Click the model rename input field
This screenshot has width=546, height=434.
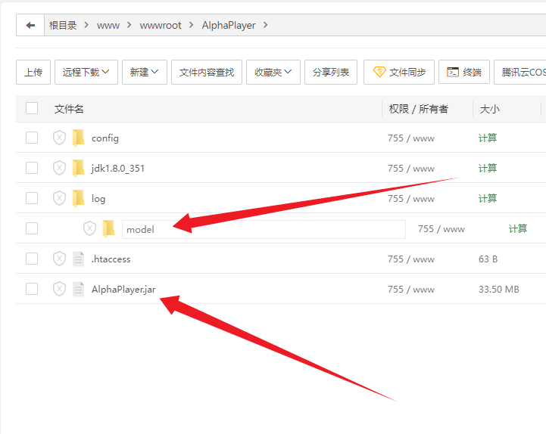264,229
